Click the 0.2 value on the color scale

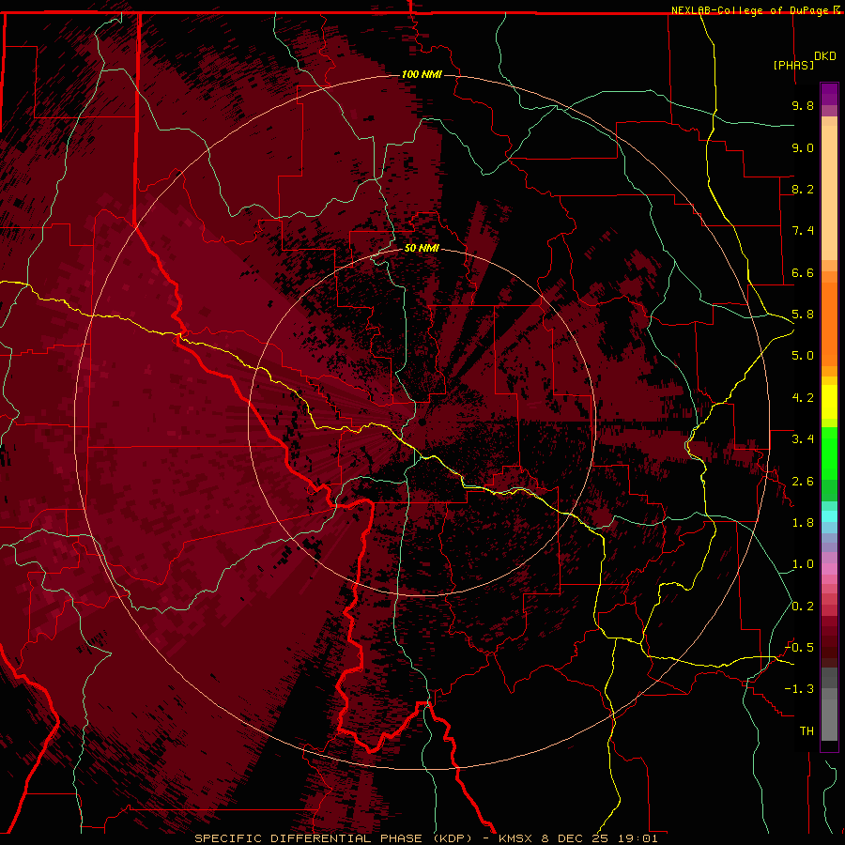[x=803, y=607]
